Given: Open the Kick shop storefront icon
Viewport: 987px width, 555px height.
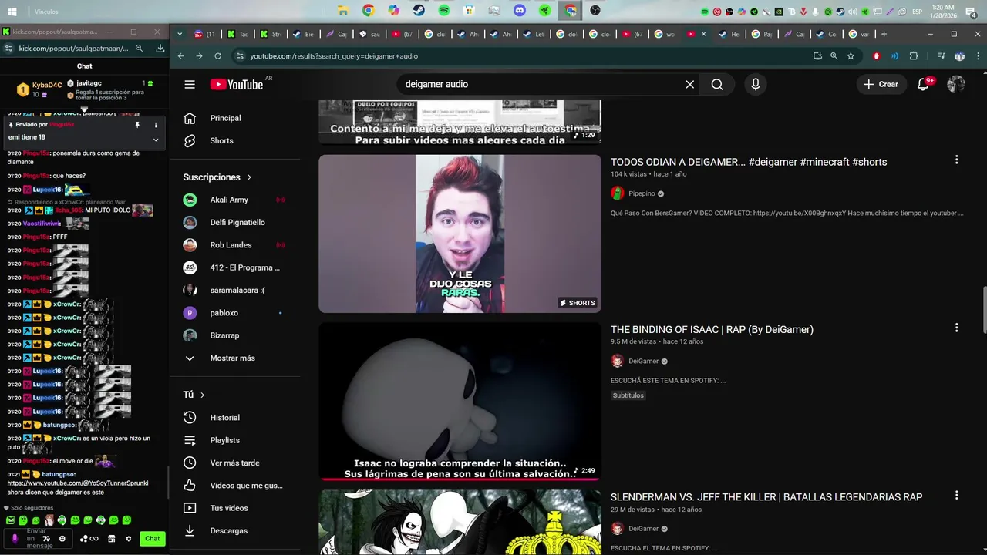Looking at the screenshot, I should (x=112, y=539).
